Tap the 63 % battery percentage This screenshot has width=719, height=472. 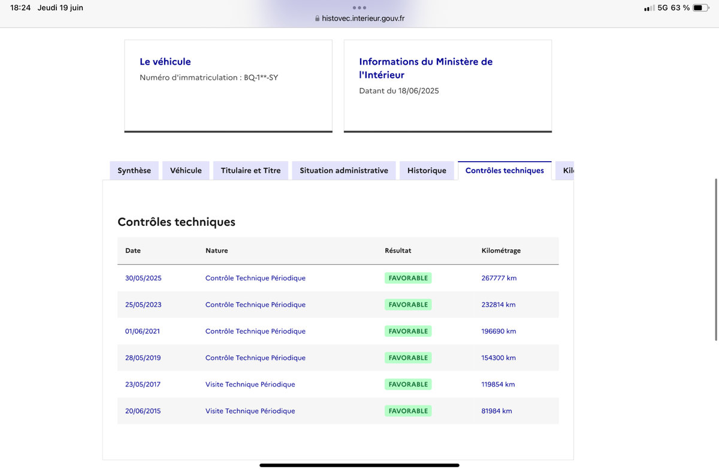[x=681, y=8]
